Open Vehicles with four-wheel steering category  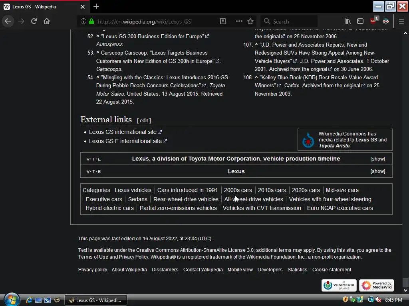pyautogui.click(x=330, y=199)
